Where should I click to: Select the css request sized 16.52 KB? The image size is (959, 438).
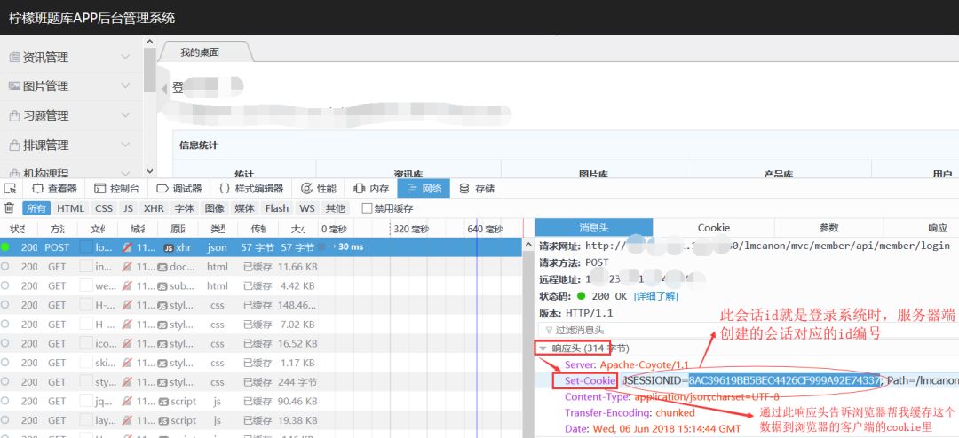pos(261,343)
